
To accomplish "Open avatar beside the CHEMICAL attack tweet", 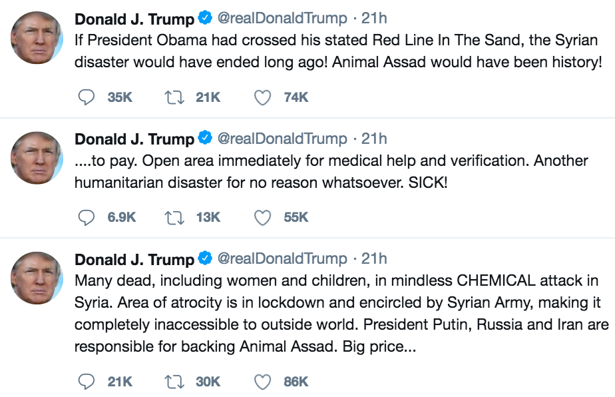I will pos(38,278).
